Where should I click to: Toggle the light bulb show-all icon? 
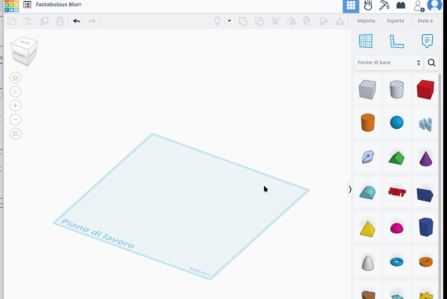tap(217, 21)
